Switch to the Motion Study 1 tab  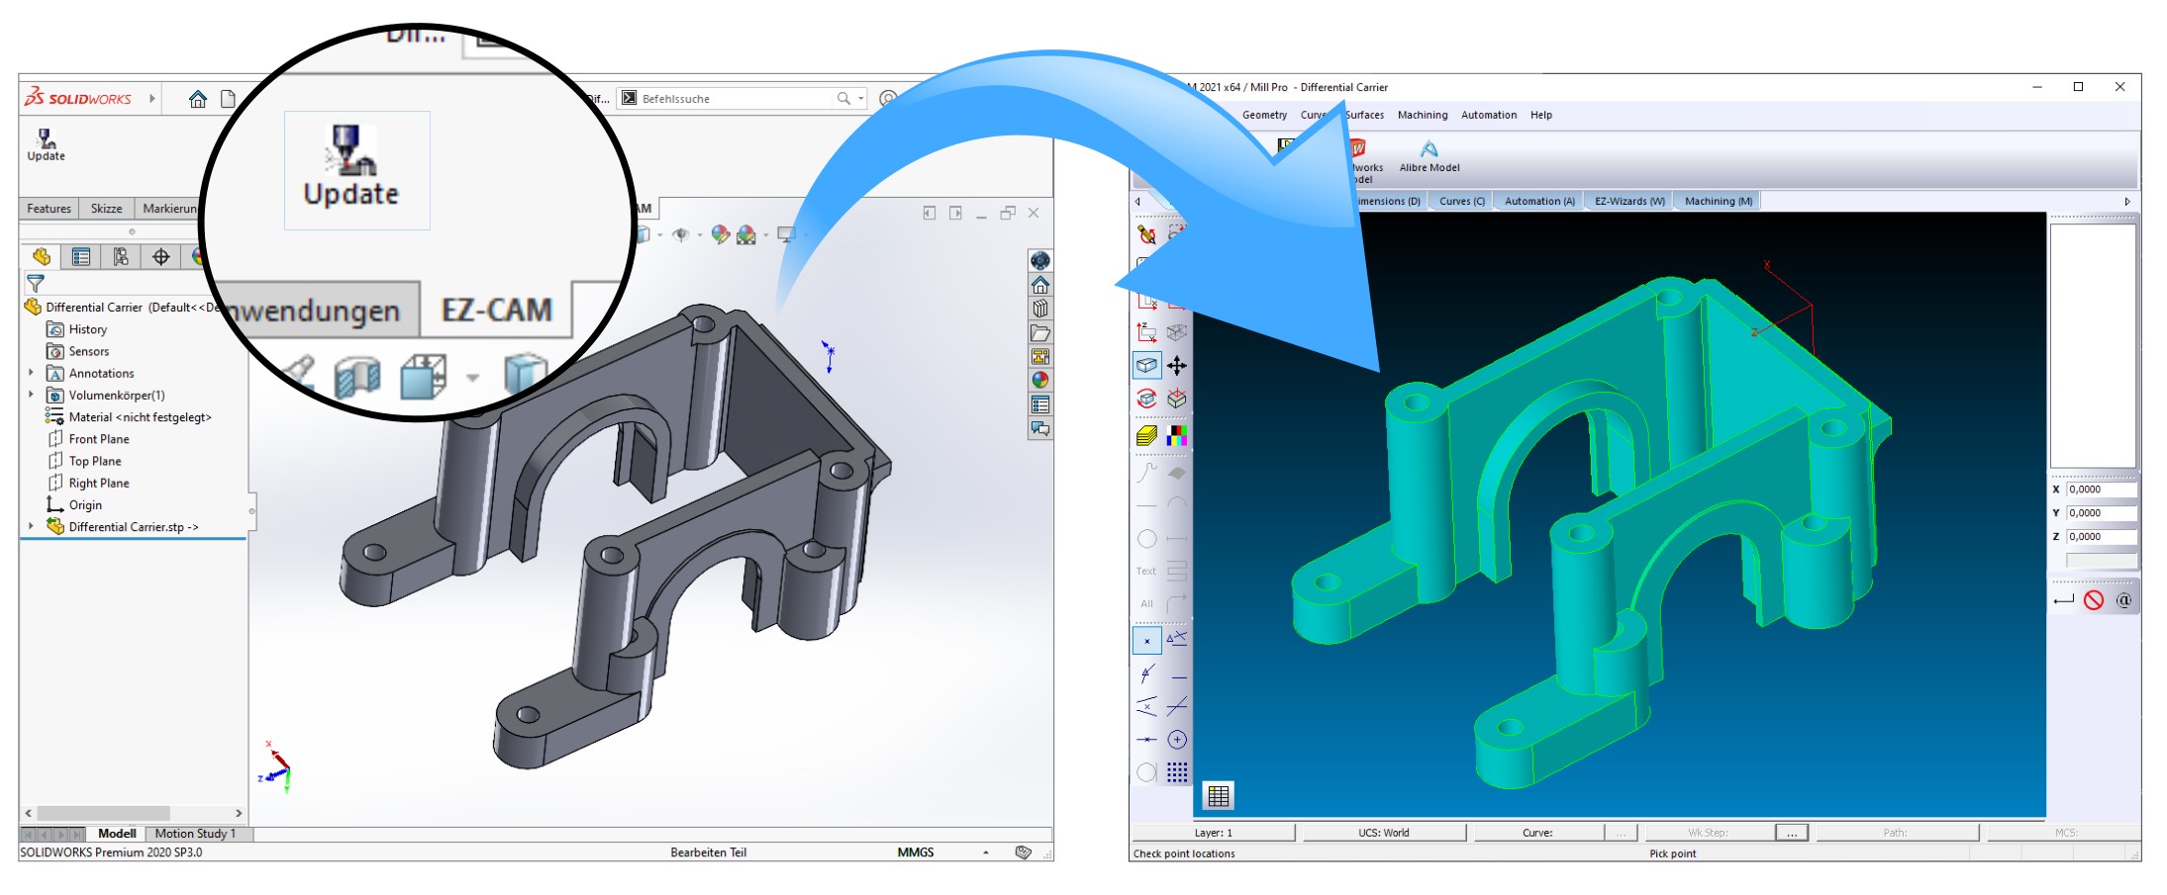click(x=195, y=834)
